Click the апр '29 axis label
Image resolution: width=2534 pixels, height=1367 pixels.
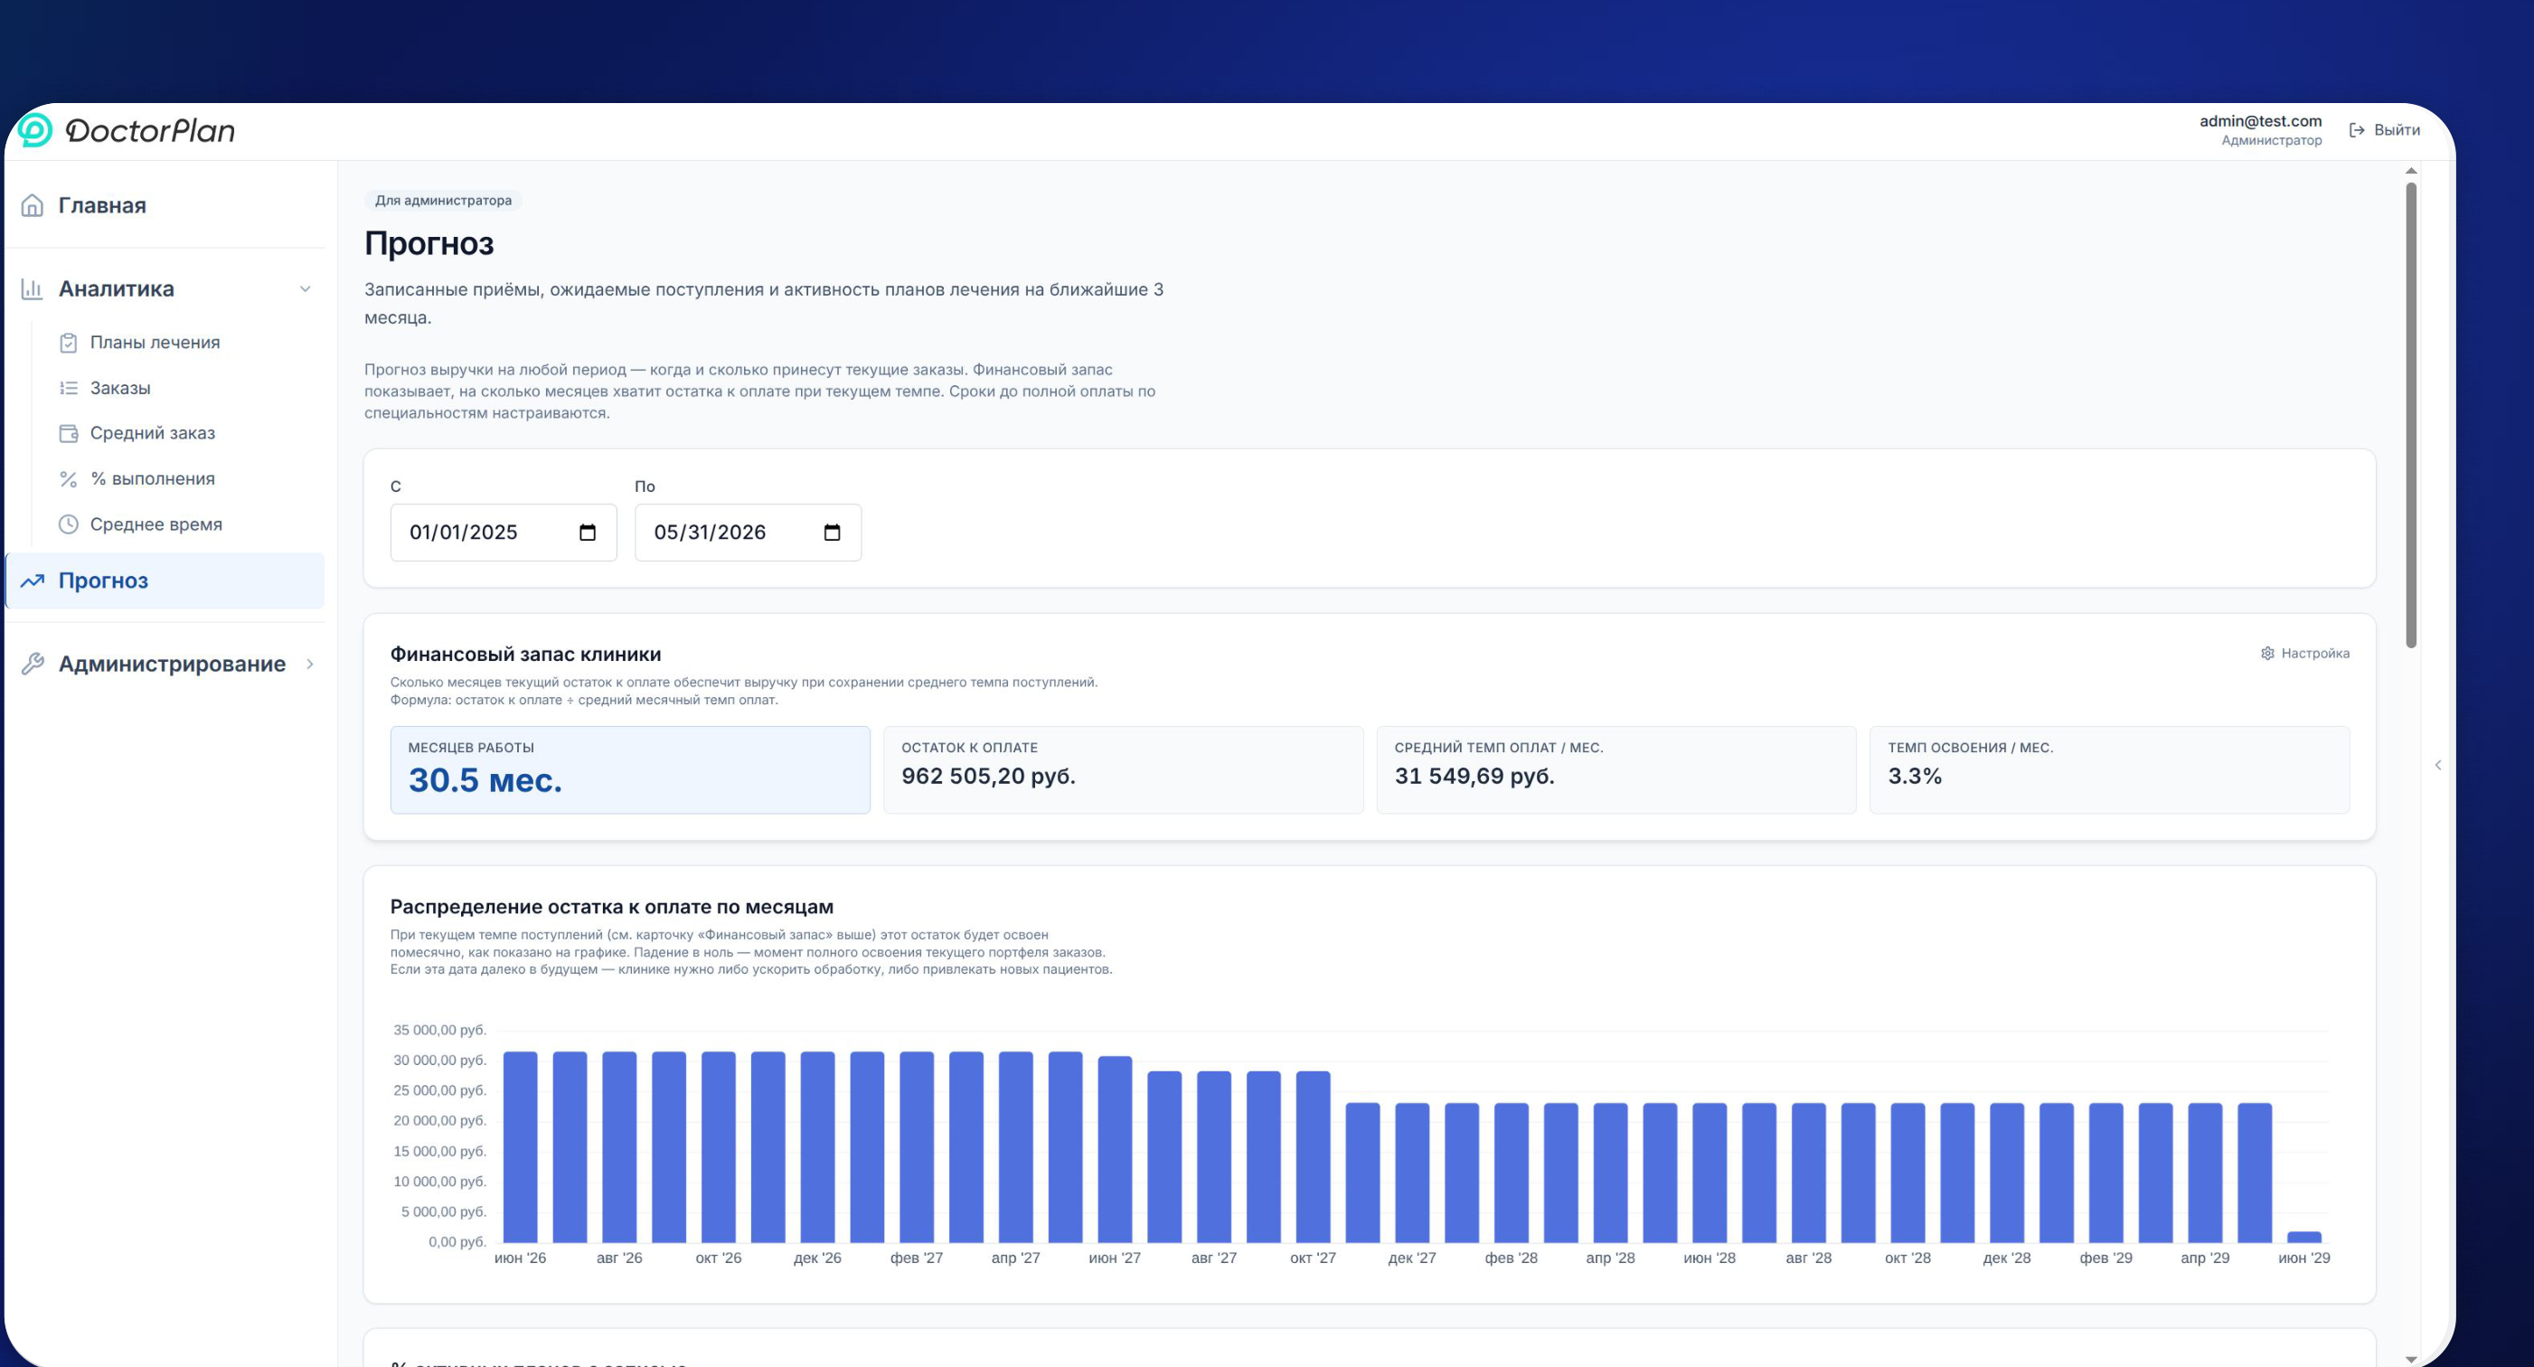coord(2204,1258)
